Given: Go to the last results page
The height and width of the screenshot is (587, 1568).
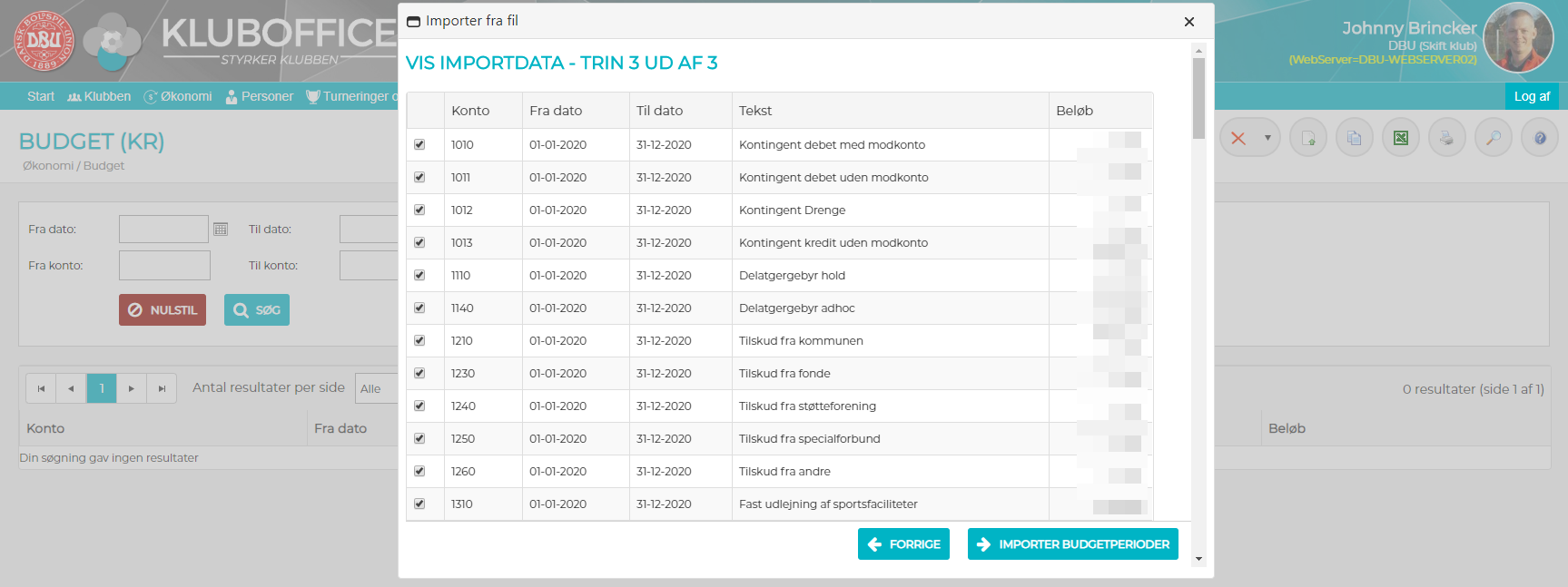Looking at the screenshot, I should (x=162, y=388).
